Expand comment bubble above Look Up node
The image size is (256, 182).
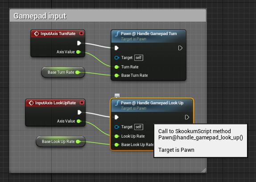(x=117, y=95)
